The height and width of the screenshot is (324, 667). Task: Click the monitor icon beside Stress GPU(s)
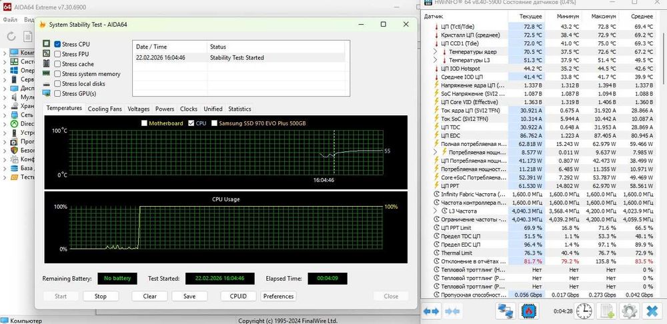(46, 93)
